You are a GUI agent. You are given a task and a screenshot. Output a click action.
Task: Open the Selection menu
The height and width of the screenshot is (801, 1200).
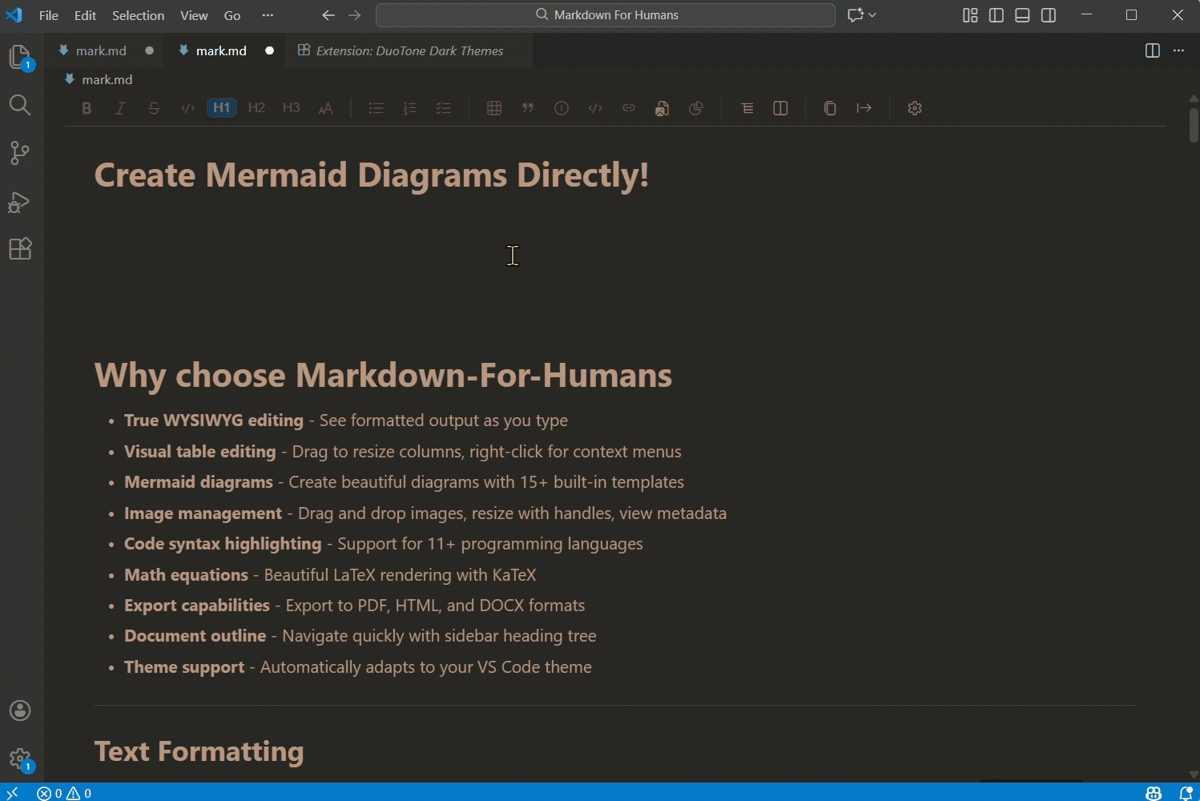click(x=138, y=14)
